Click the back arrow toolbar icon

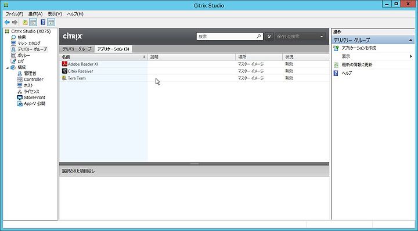(x=7, y=23)
